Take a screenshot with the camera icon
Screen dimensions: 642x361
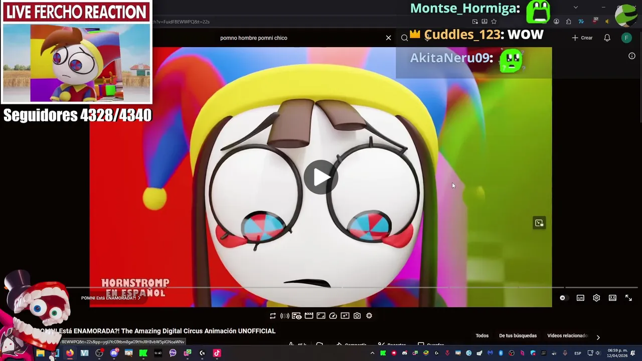point(357,316)
